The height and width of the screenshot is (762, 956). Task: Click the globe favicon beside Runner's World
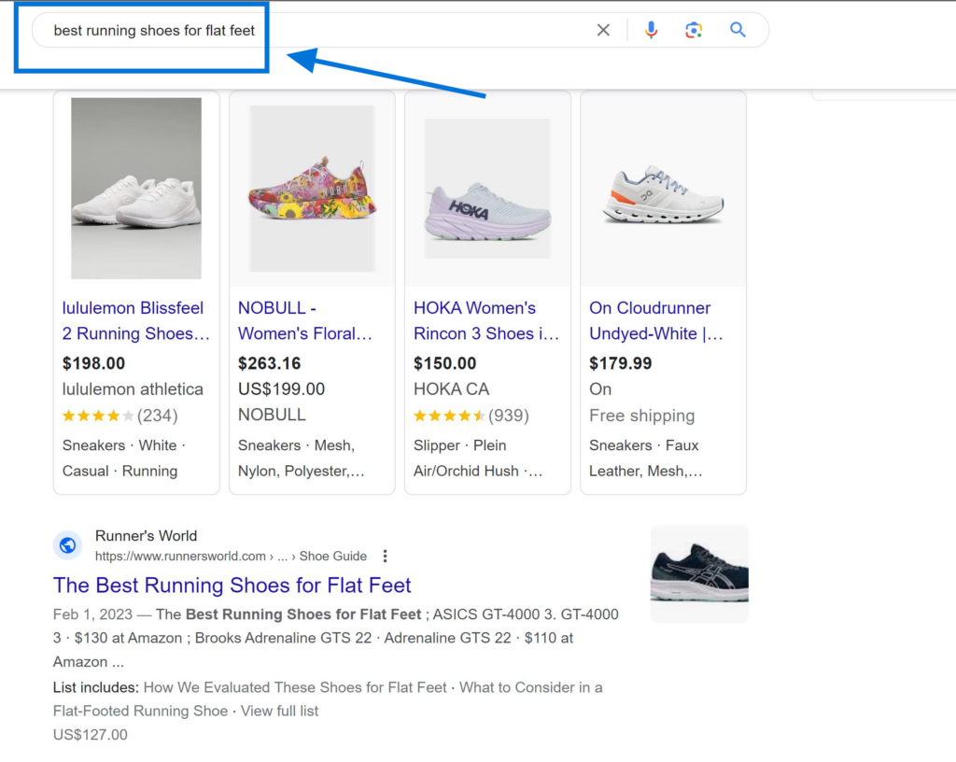(x=67, y=544)
